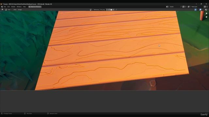
Task: Click the pan view hand gizmo
Action: pyautogui.click(x=206, y=17)
